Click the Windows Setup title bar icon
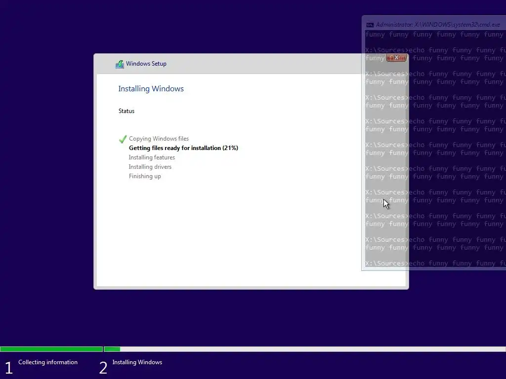 coord(120,64)
